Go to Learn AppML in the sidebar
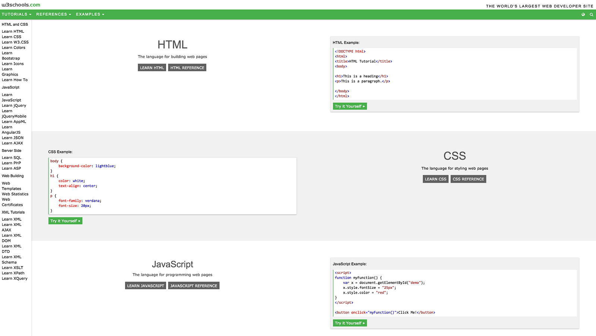Image resolution: width=596 pixels, height=336 pixels. click(x=14, y=122)
